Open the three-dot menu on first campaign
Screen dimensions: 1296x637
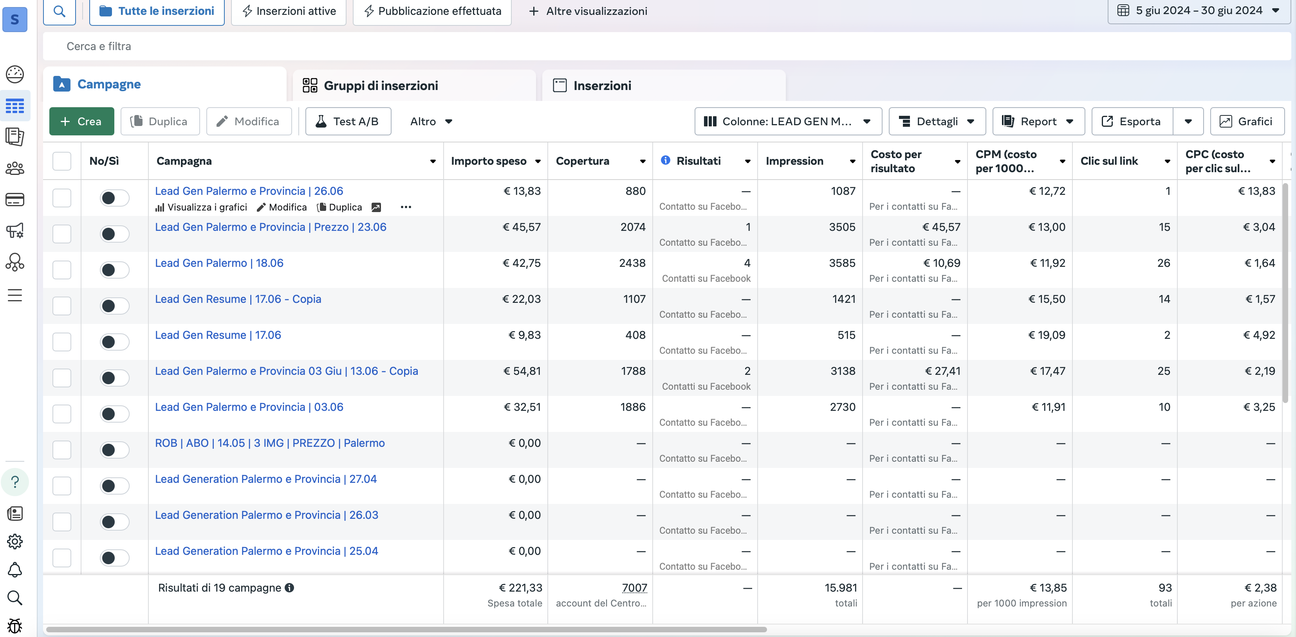[406, 207]
